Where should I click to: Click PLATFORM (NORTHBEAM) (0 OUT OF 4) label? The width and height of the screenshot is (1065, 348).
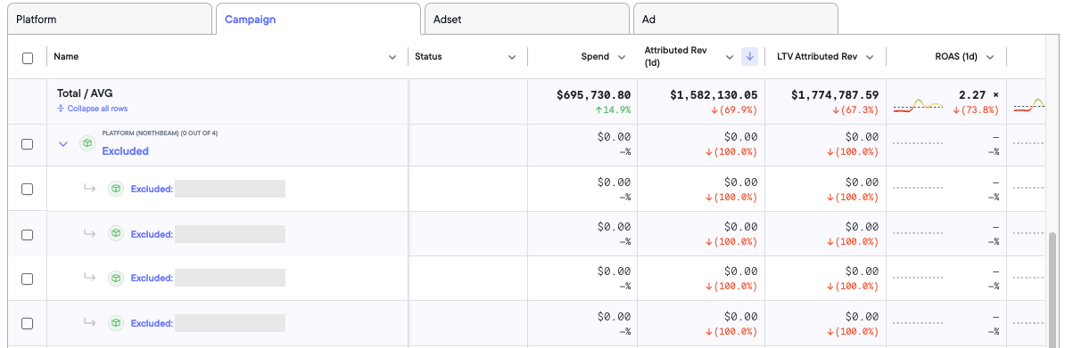coord(160,133)
